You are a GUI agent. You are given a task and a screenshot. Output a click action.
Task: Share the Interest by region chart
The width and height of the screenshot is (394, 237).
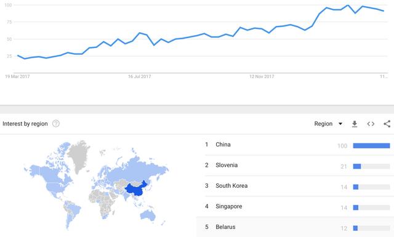click(x=387, y=124)
